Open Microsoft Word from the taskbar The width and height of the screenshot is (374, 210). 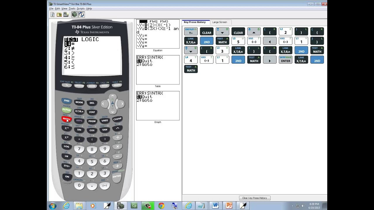(215, 206)
